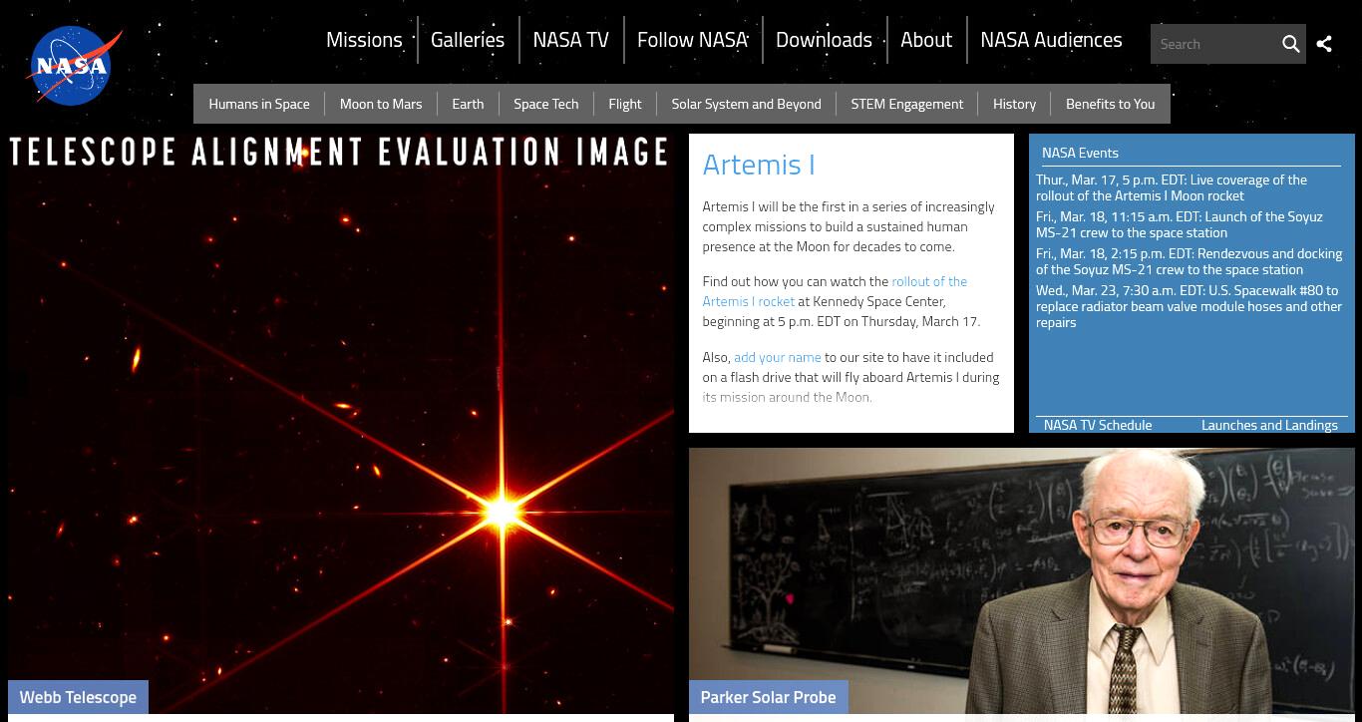This screenshot has width=1362, height=722.
Task: Open the Artemis I heading link
Action: click(759, 165)
